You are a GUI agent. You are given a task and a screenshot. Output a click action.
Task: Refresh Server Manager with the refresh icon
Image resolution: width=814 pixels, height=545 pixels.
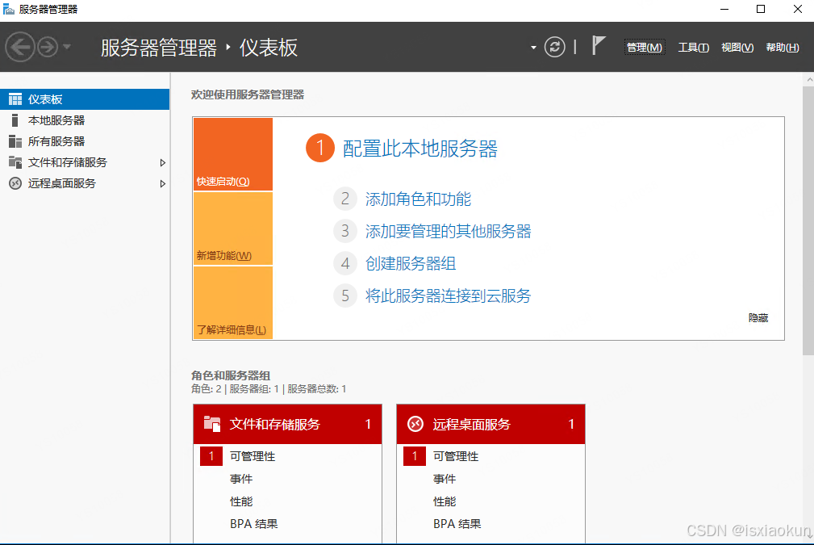coord(554,47)
